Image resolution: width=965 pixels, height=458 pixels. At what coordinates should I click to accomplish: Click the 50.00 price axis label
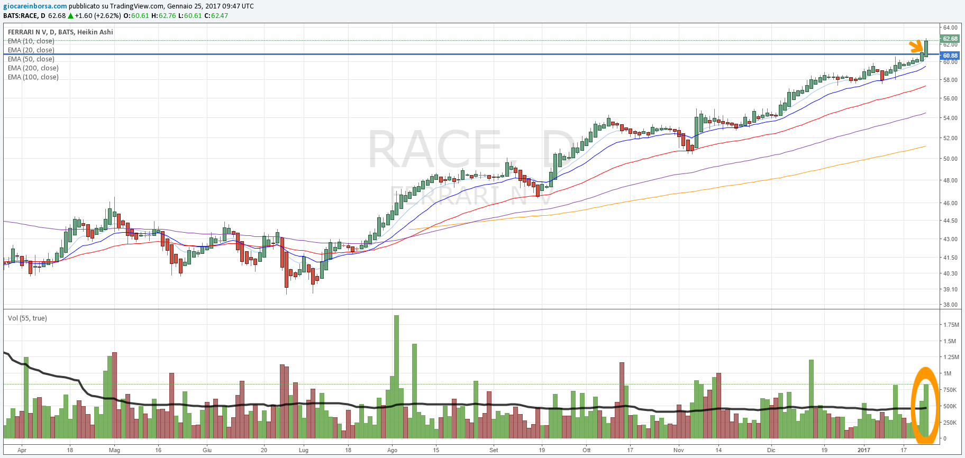click(950, 159)
